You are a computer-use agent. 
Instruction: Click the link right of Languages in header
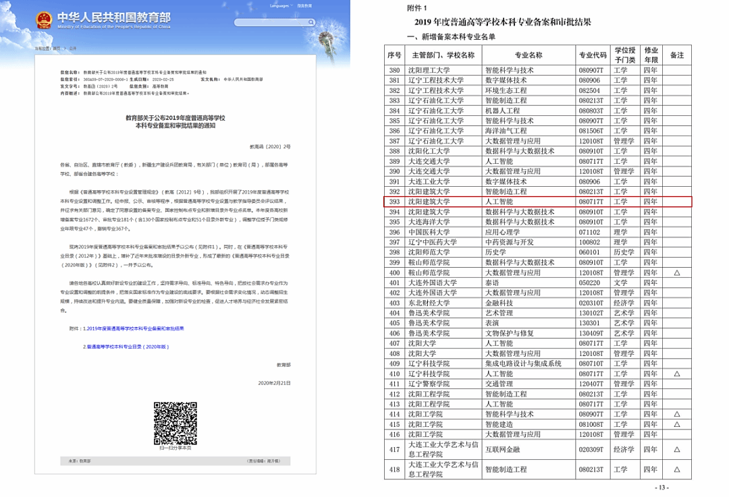(x=304, y=5)
